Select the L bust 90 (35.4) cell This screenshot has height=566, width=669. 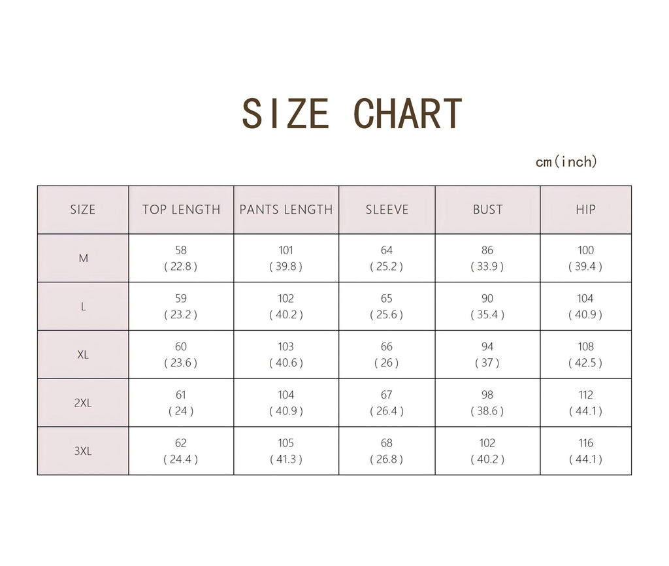[487, 307]
